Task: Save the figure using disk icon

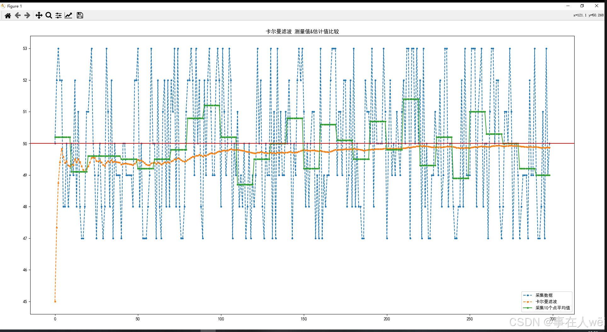Action: click(80, 15)
